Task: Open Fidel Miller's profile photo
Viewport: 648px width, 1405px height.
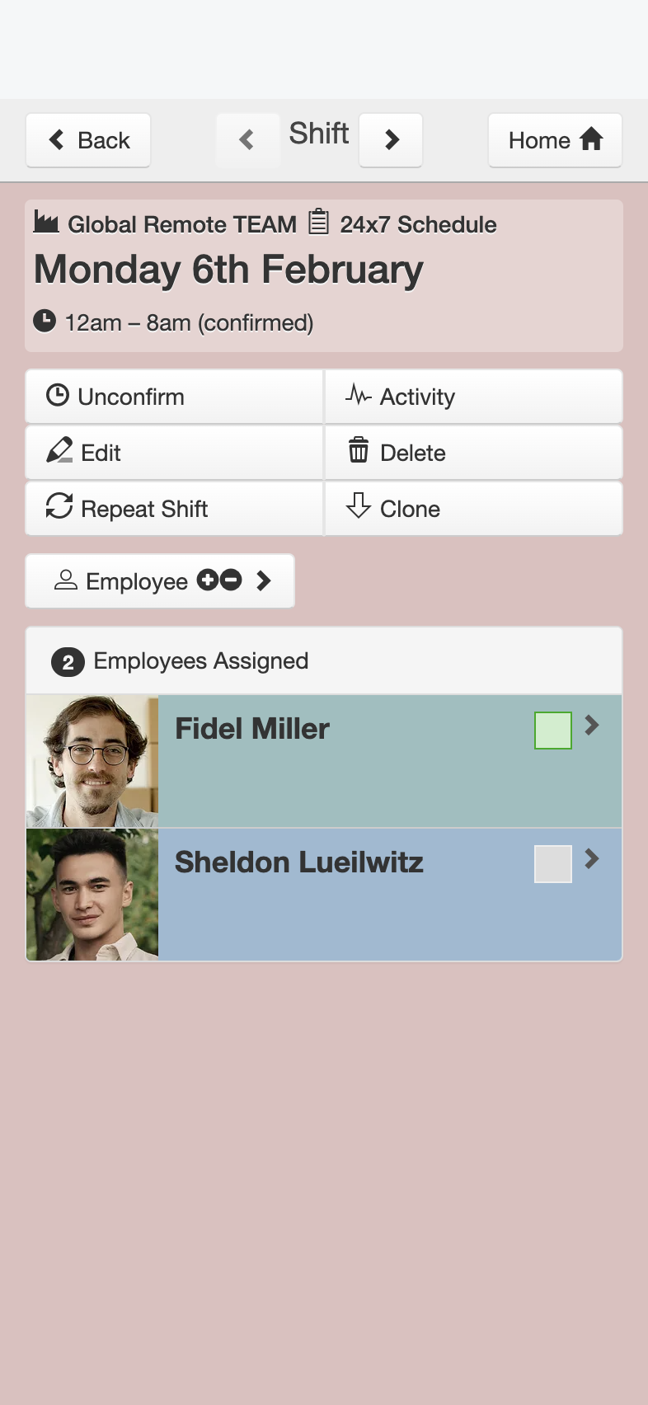Action: 92,762
